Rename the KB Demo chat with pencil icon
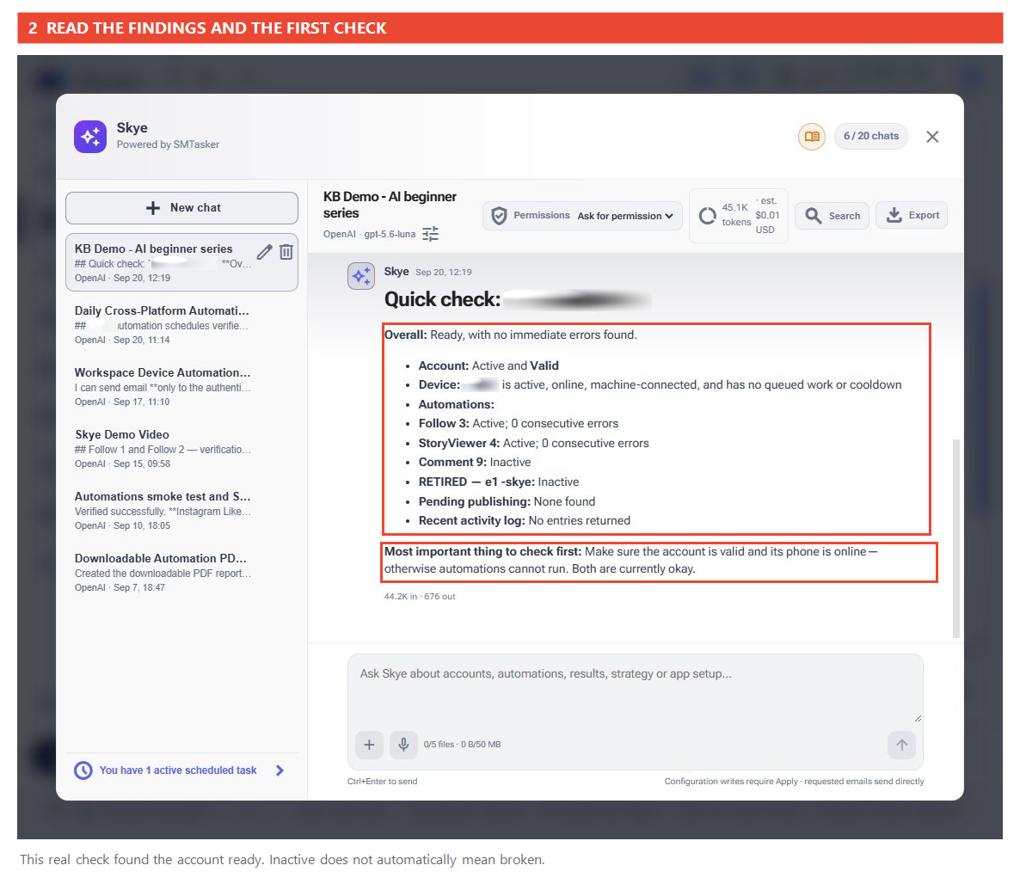1020x884 pixels. pyautogui.click(x=264, y=252)
